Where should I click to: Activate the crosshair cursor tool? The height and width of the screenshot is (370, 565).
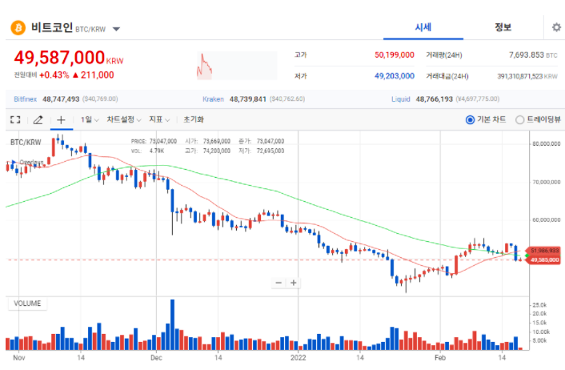point(61,119)
